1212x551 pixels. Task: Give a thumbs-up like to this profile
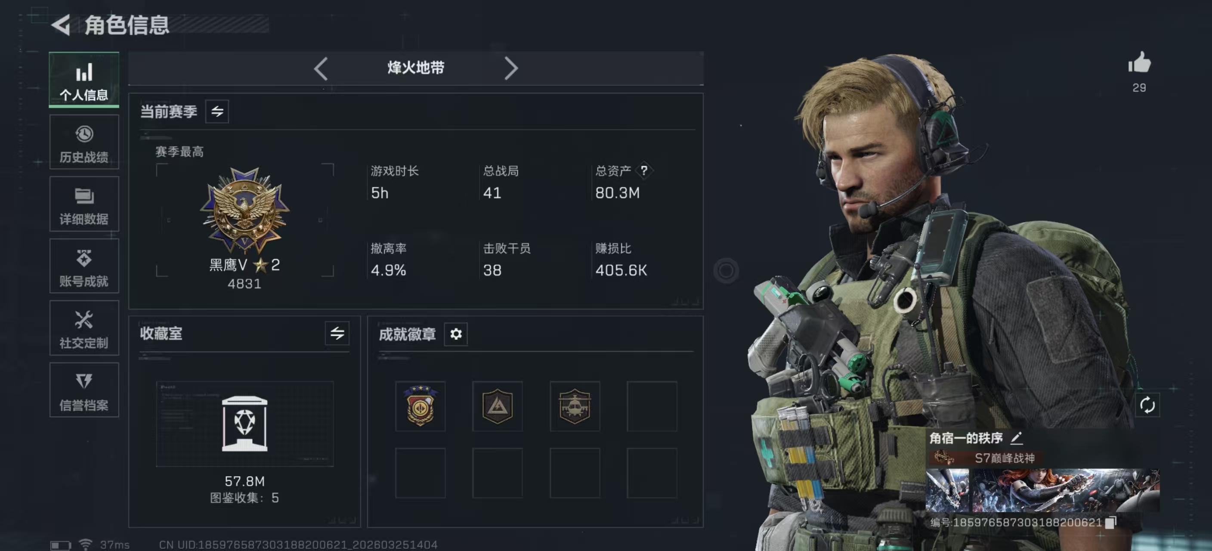click(1139, 62)
